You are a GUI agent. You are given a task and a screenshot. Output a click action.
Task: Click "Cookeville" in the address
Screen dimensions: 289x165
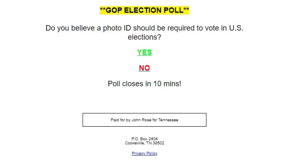tap(134, 143)
